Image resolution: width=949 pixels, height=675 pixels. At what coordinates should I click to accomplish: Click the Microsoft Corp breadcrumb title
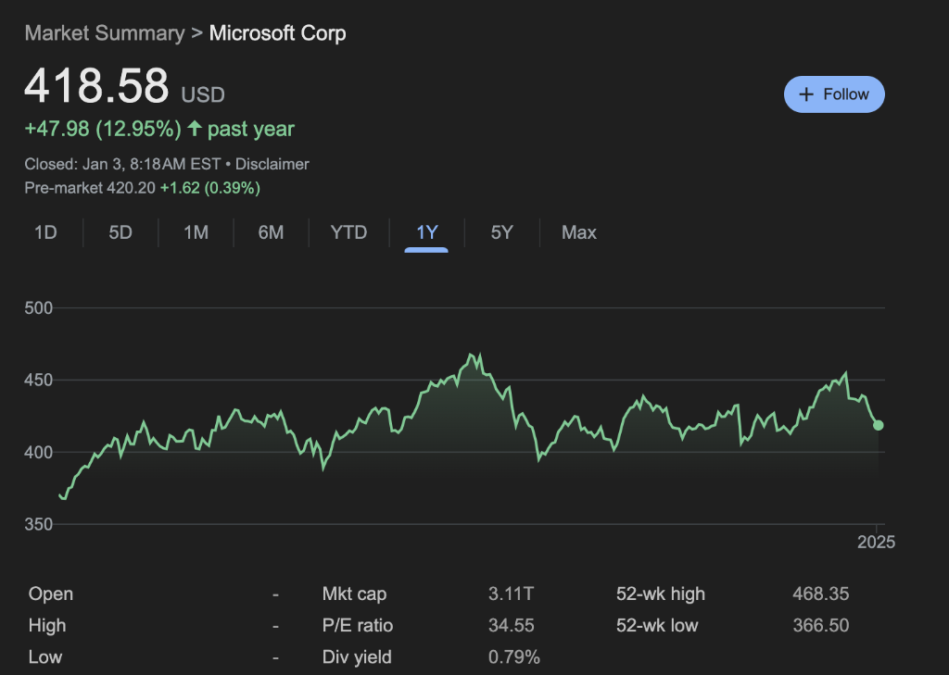click(277, 32)
